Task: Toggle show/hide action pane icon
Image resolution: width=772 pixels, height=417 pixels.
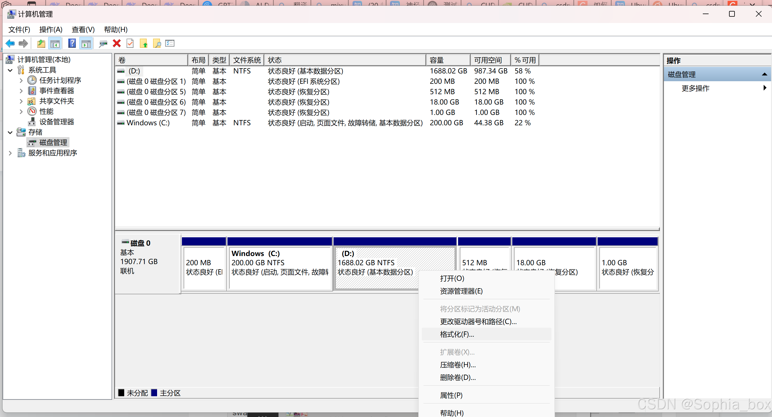Action: (86, 44)
